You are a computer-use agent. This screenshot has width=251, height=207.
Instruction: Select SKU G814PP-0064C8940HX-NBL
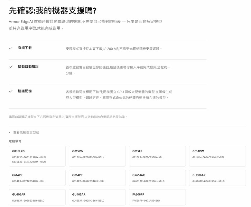[x=88, y=181]
